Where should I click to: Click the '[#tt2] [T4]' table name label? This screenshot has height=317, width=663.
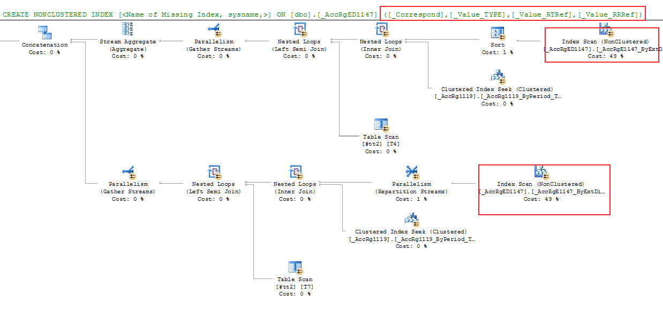(381, 144)
